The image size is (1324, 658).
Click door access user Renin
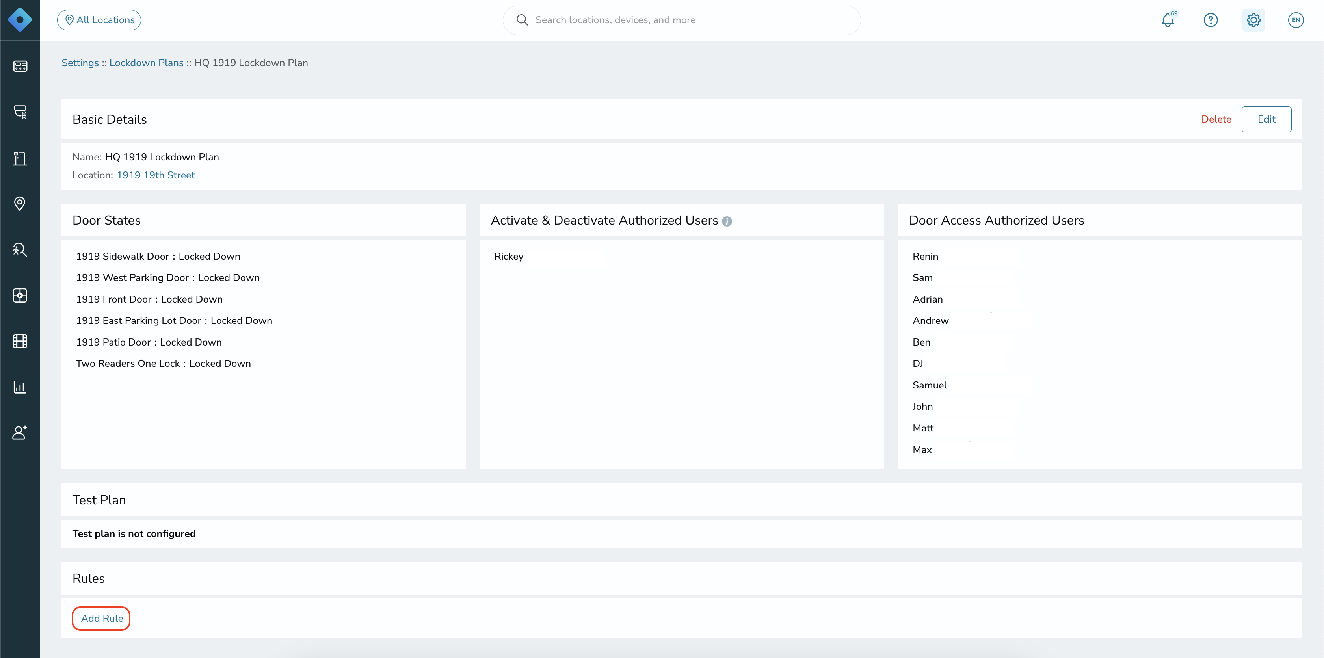tap(925, 257)
